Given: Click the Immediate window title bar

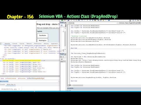Looking at the screenshot, I should click(104, 88).
